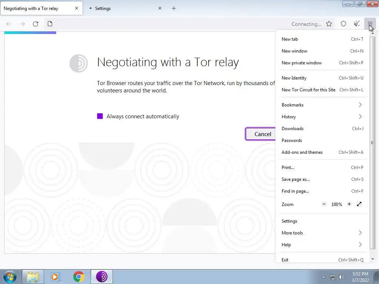The height and width of the screenshot is (284, 379).
Task: Enter full screen via the arrows icon
Action: click(359, 204)
